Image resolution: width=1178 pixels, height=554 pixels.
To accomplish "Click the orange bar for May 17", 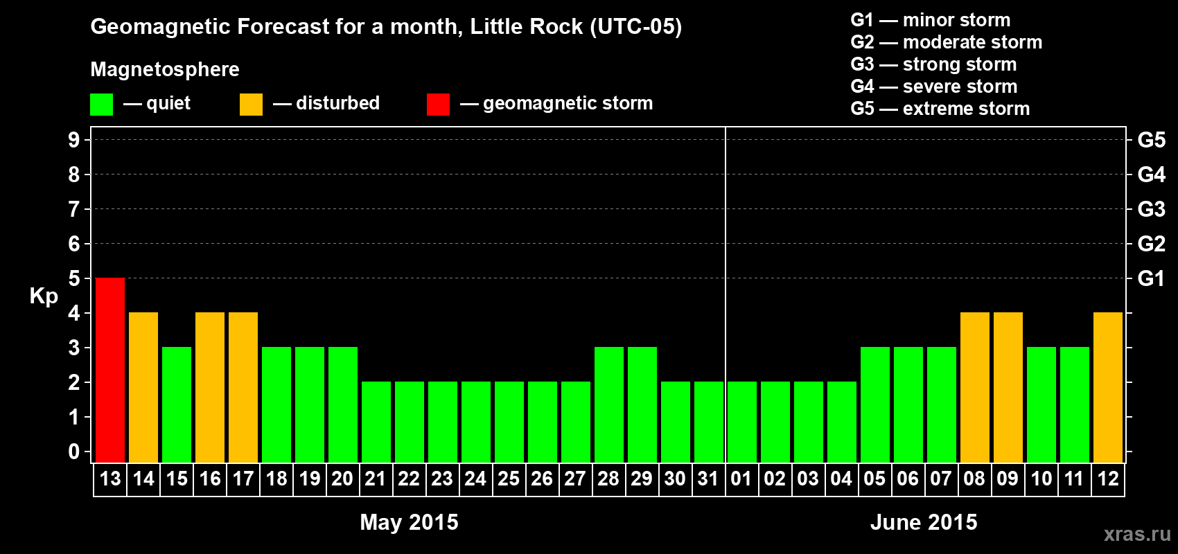I will [x=243, y=388].
